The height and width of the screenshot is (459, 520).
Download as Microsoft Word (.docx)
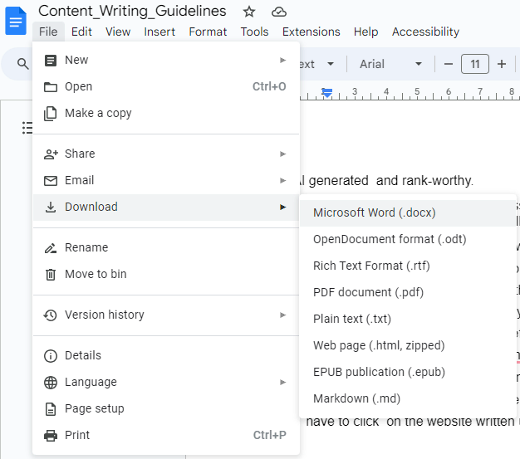(408, 212)
